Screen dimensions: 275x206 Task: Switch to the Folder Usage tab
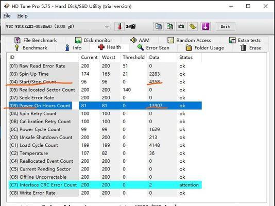[x=205, y=48]
